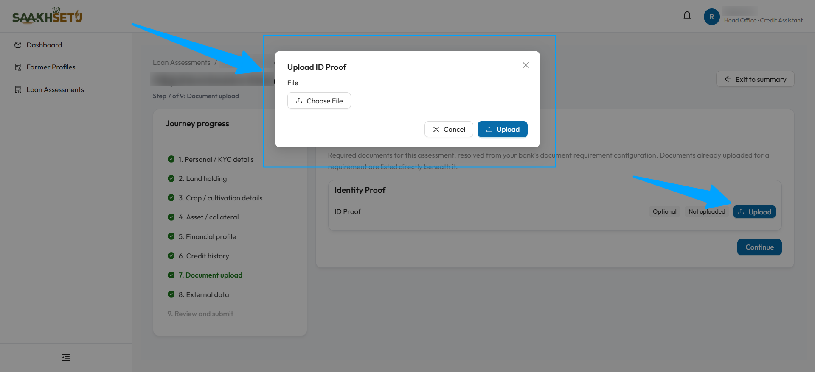The width and height of the screenshot is (815, 372).
Task: Click the Not uploaded status badge
Action: pos(707,211)
